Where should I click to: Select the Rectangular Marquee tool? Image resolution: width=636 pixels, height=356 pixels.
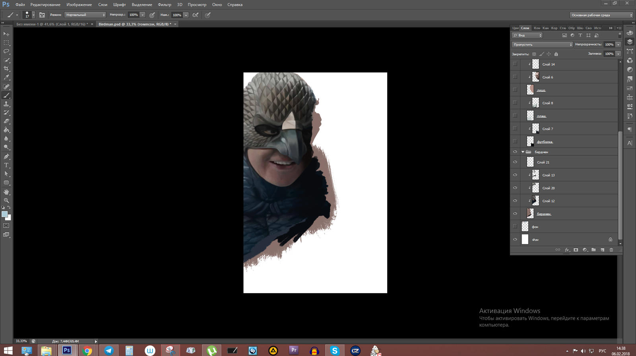(6, 43)
